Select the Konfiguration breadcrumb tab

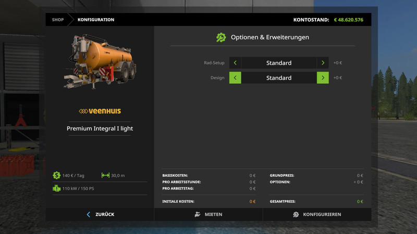tap(96, 20)
